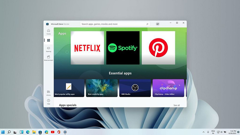Click the microphone icon in system tray

pos(208,132)
